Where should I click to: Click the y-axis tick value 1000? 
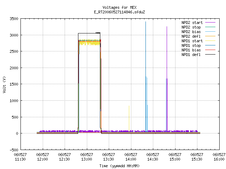pyautogui.click(x=14, y=101)
